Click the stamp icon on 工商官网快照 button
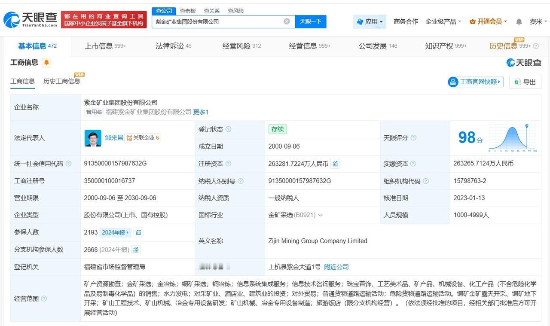 (452, 82)
